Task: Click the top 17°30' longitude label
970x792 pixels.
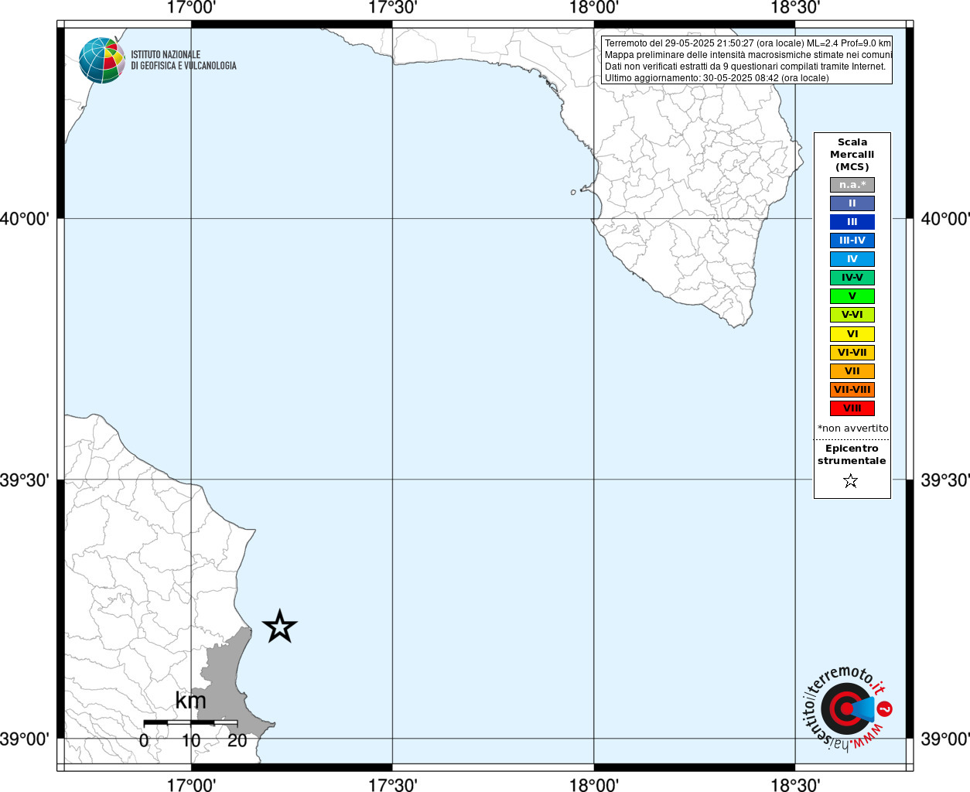Action: pyautogui.click(x=392, y=8)
